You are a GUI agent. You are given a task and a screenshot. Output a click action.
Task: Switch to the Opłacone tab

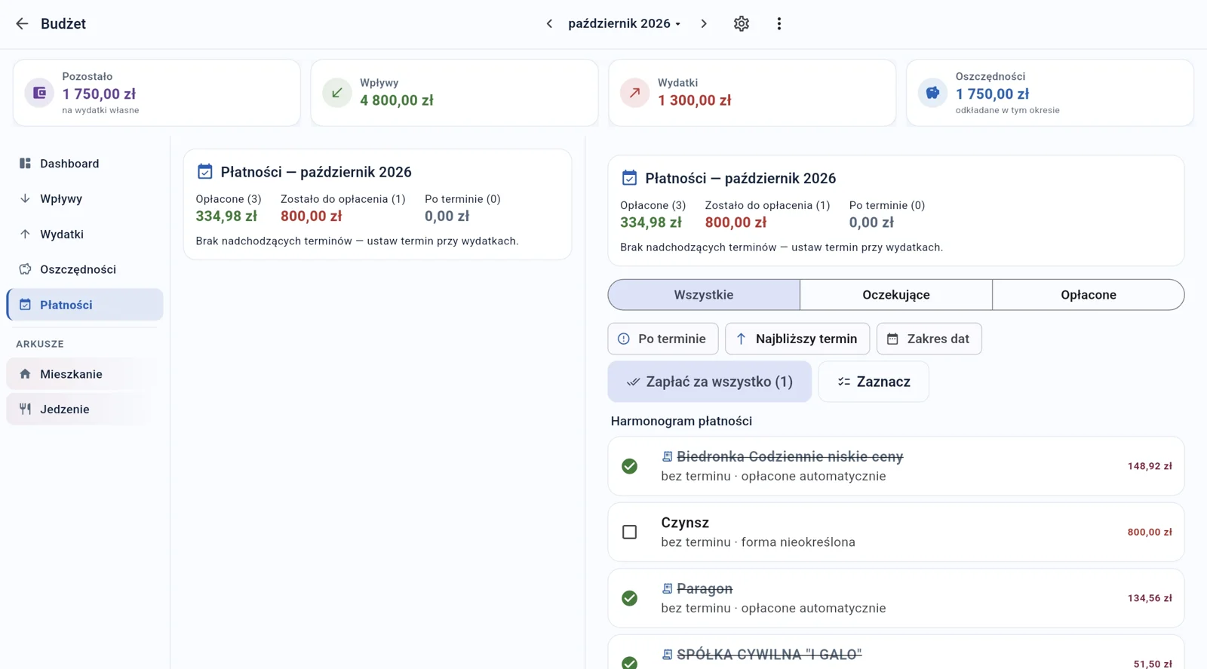[x=1089, y=295]
